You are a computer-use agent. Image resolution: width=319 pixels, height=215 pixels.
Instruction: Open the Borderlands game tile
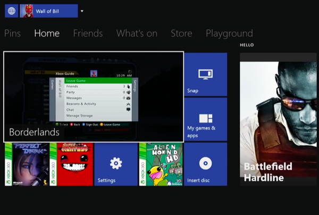coord(94,97)
